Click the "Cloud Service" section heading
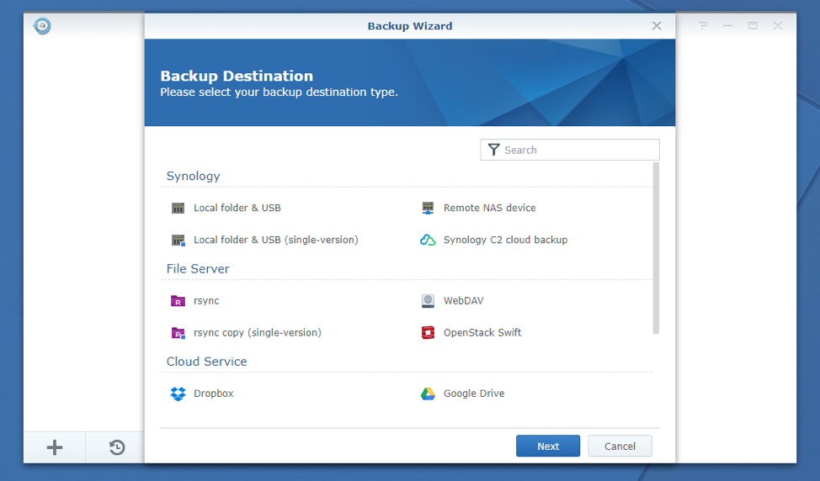 pos(206,362)
